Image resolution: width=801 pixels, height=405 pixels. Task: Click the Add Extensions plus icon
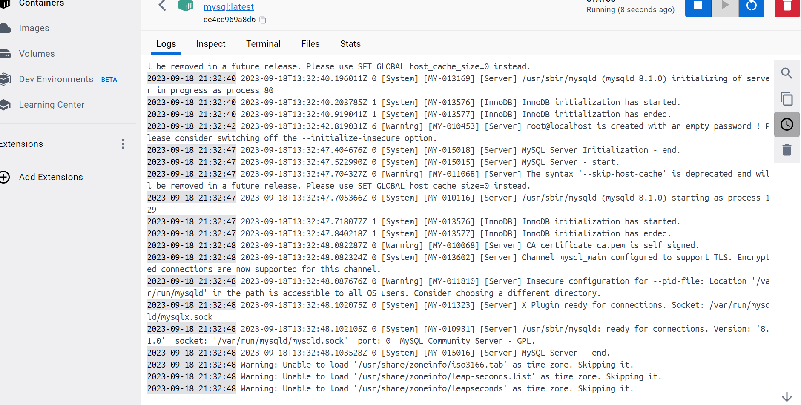[x=4, y=177]
